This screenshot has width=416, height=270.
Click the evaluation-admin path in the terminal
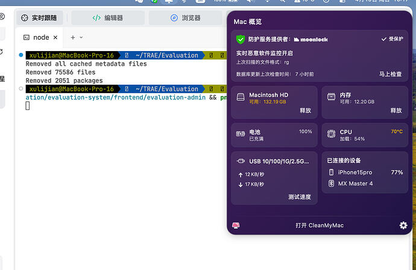click(115, 97)
